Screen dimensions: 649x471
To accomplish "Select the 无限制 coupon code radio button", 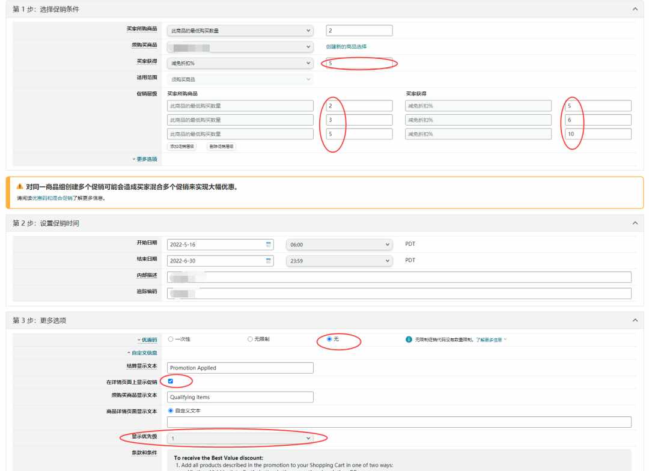I will tap(250, 339).
